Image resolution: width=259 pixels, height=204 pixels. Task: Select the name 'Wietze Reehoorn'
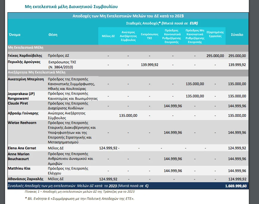point(22,123)
